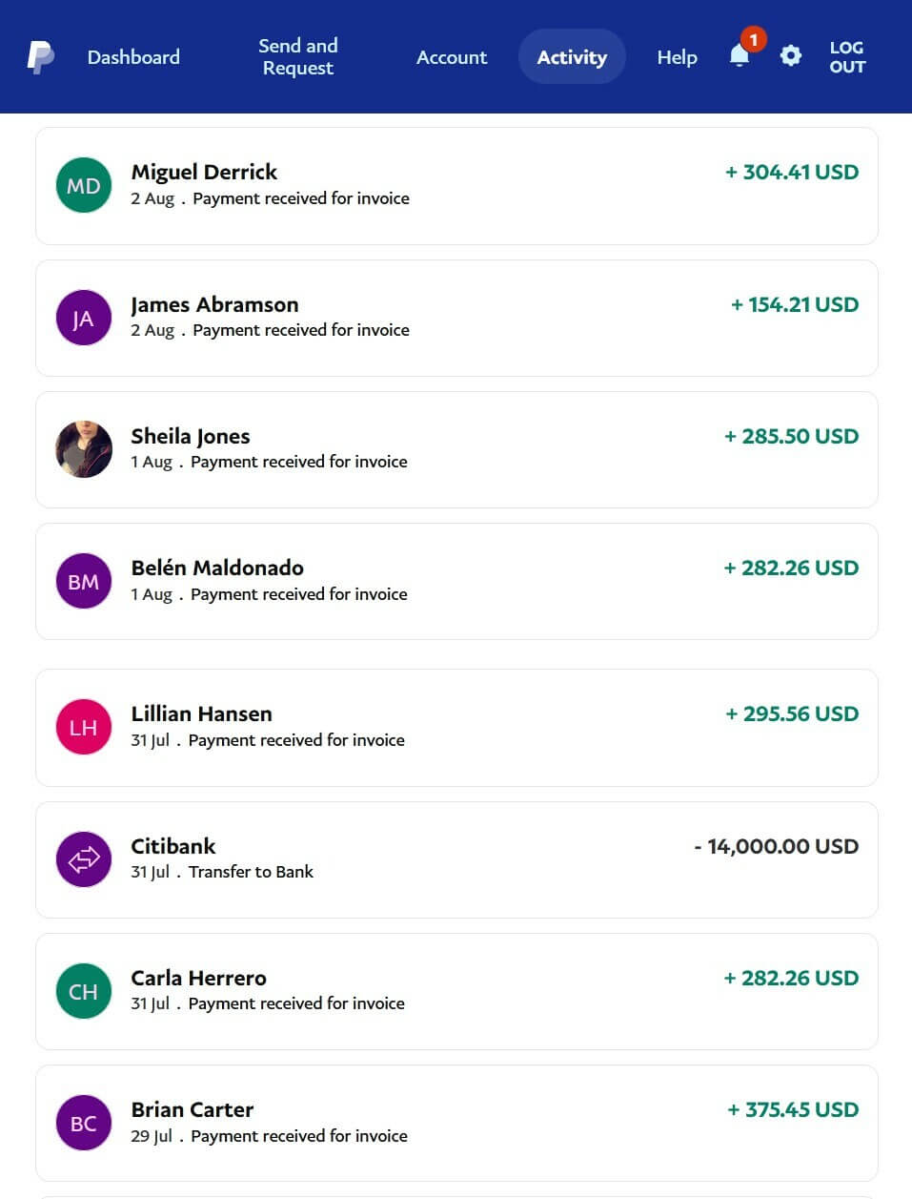This screenshot has width=912, height=1199.
Task: Open the settings gear icon
Action: tap(790, 56)
